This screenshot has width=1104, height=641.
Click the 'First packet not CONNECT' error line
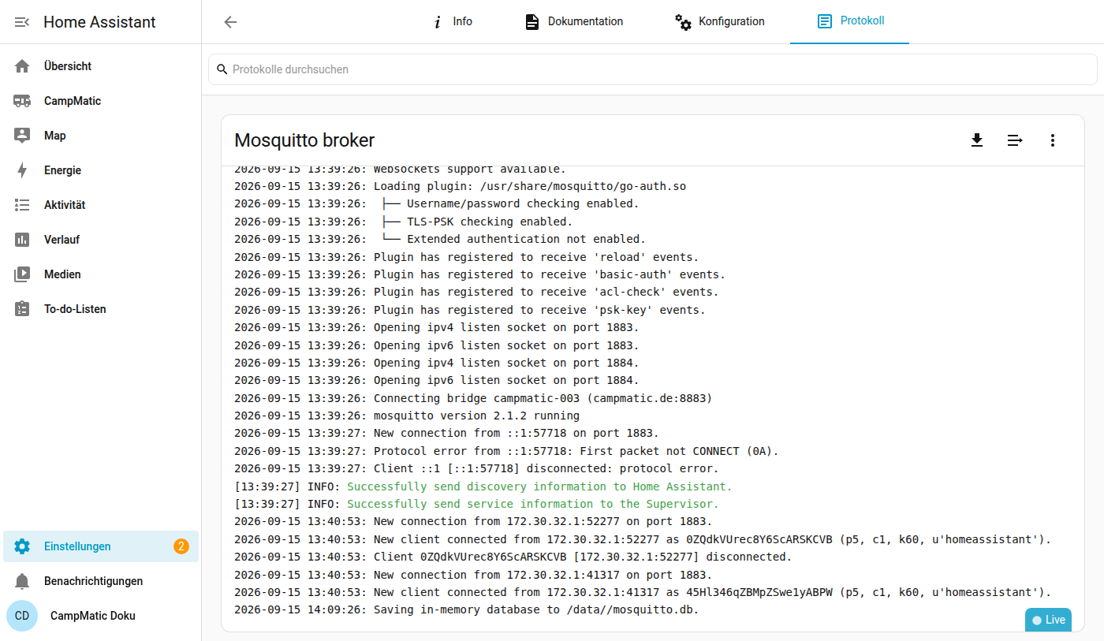tap(506, 451)
